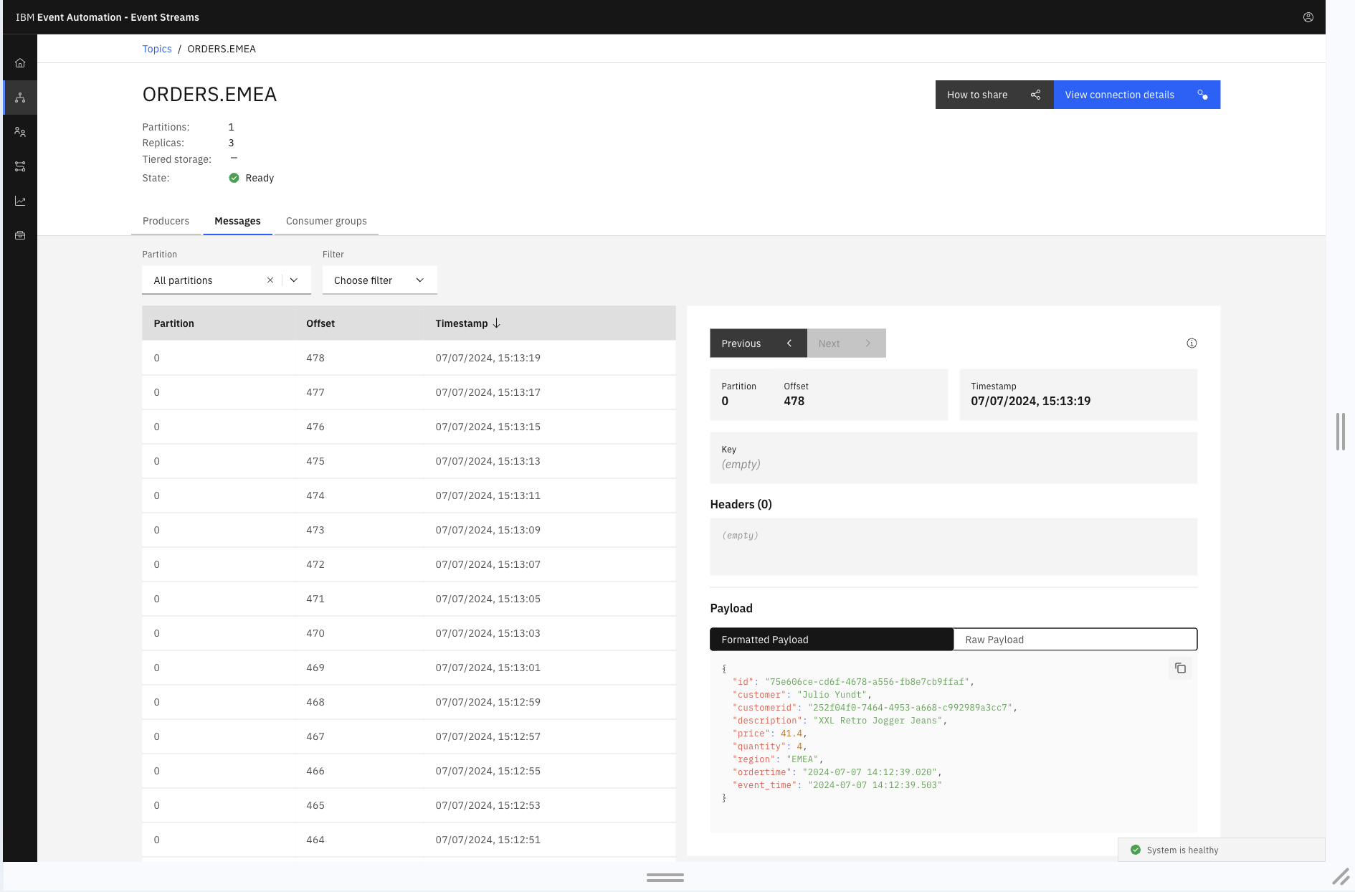Viewport: 1355px width, 892px height.
Task: Go to Previous message
Action: [x=759, y=343]
